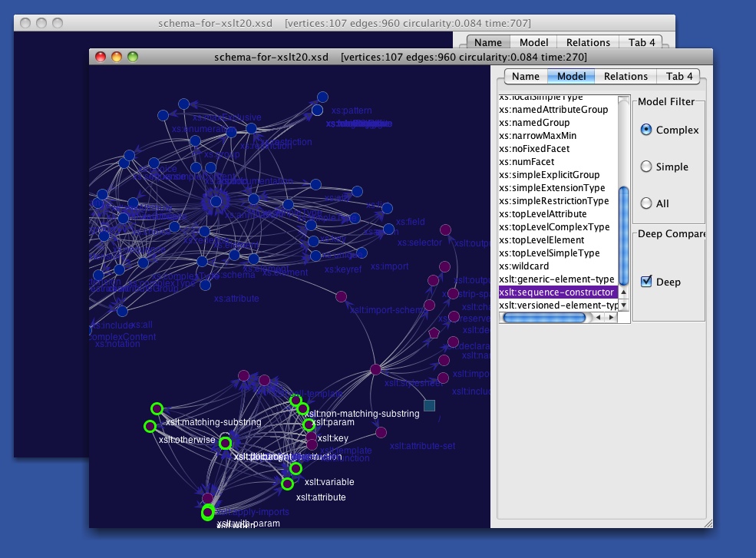Switch to the Name tab in front window
The height and width of the screenshot is (558, 756).
point(526,76)
